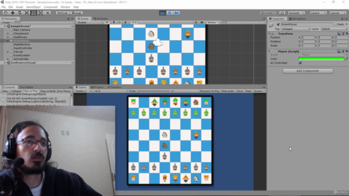Toggle Local handle rotation button
Viewport: 349px width, 196px height.
[76, 13]
